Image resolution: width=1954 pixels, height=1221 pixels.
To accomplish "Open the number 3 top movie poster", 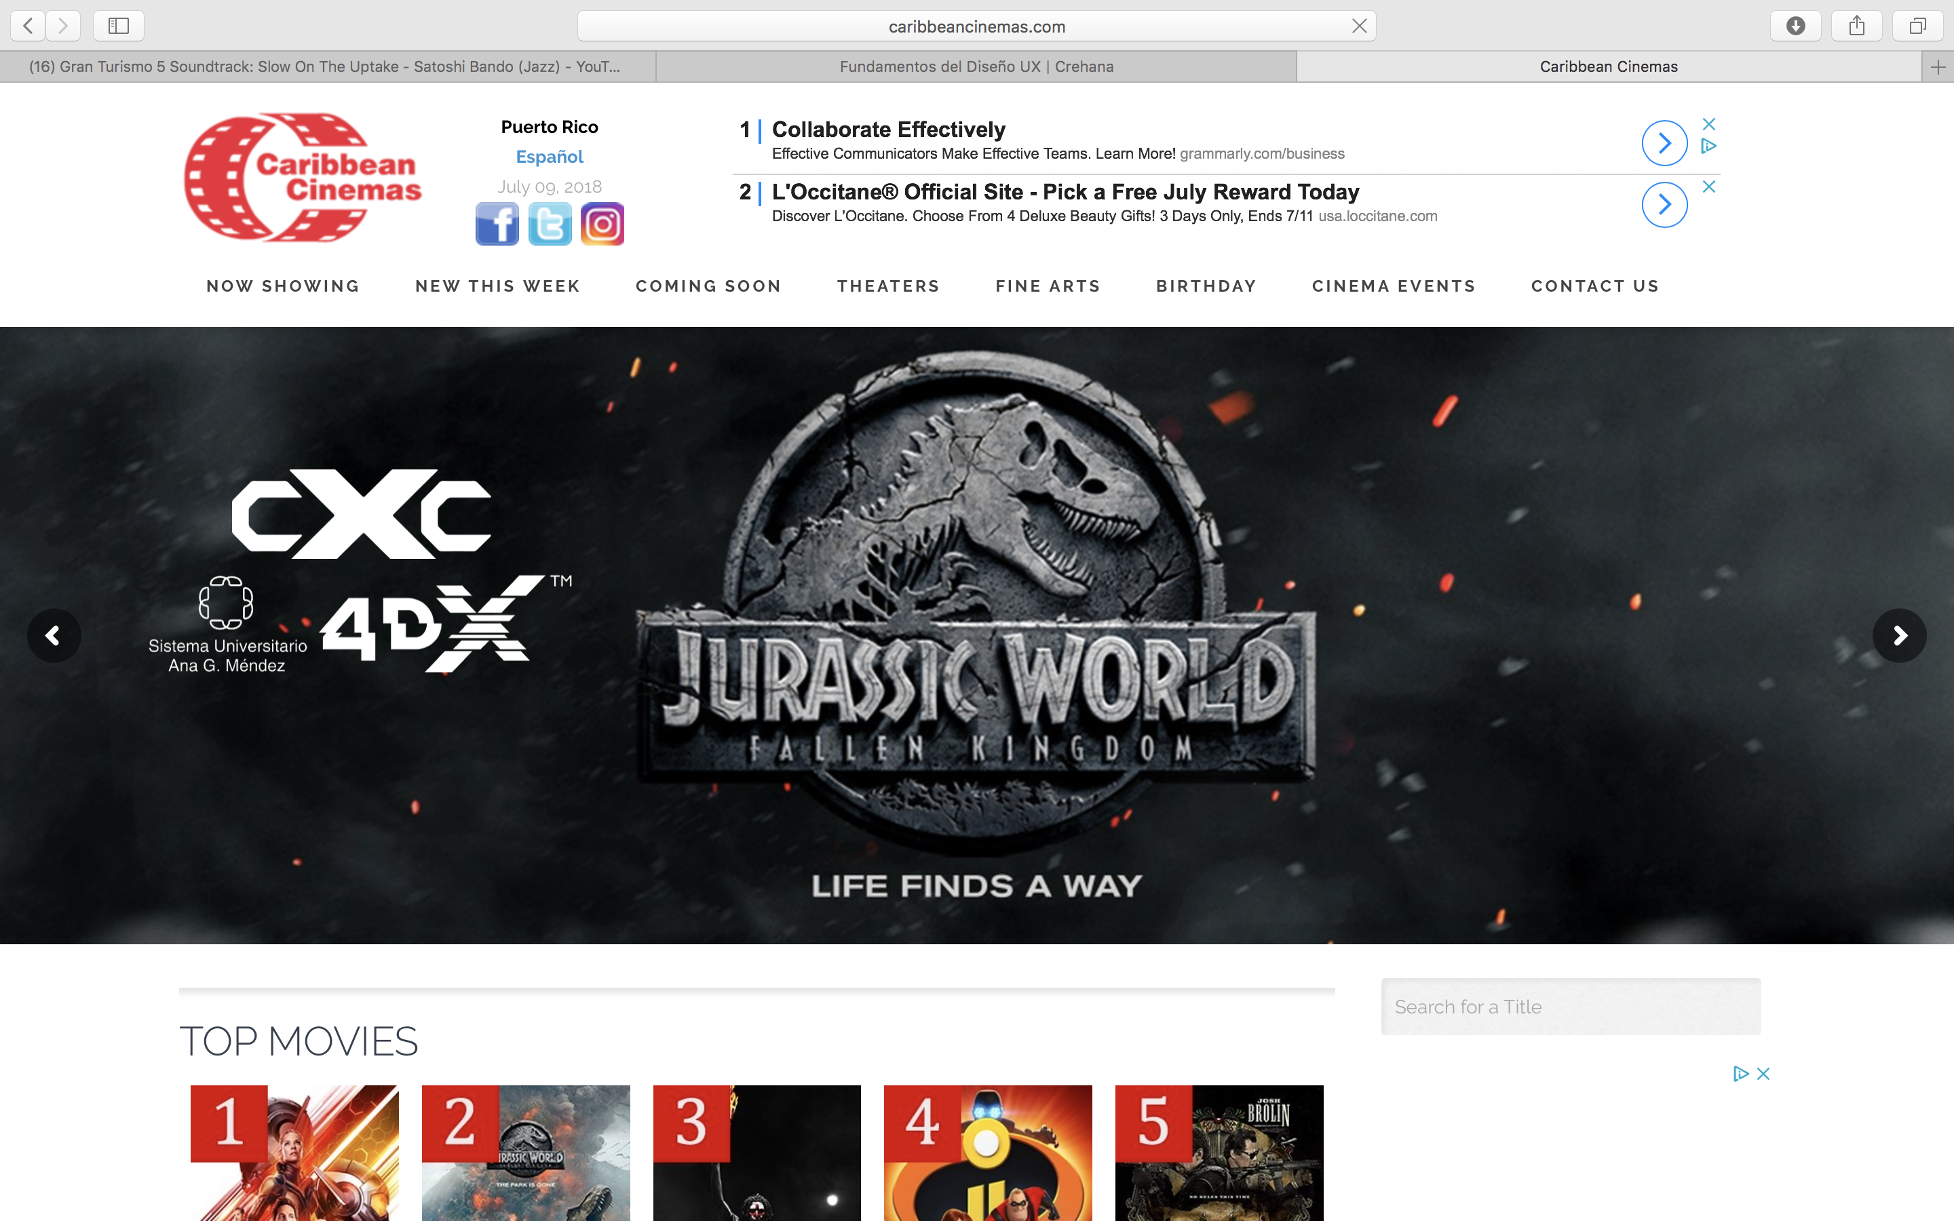I will pyautogui.click(x=756, y=1153).
